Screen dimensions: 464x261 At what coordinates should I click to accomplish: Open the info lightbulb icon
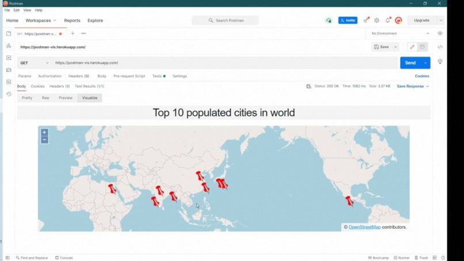coord(440,62)
